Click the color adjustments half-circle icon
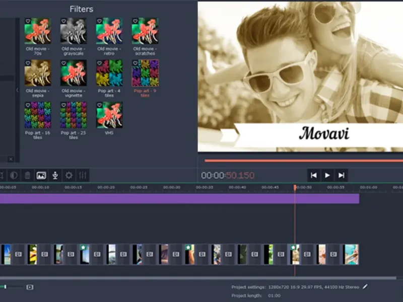403x302 pixels. pyautogui.click(x=14, y=175)
